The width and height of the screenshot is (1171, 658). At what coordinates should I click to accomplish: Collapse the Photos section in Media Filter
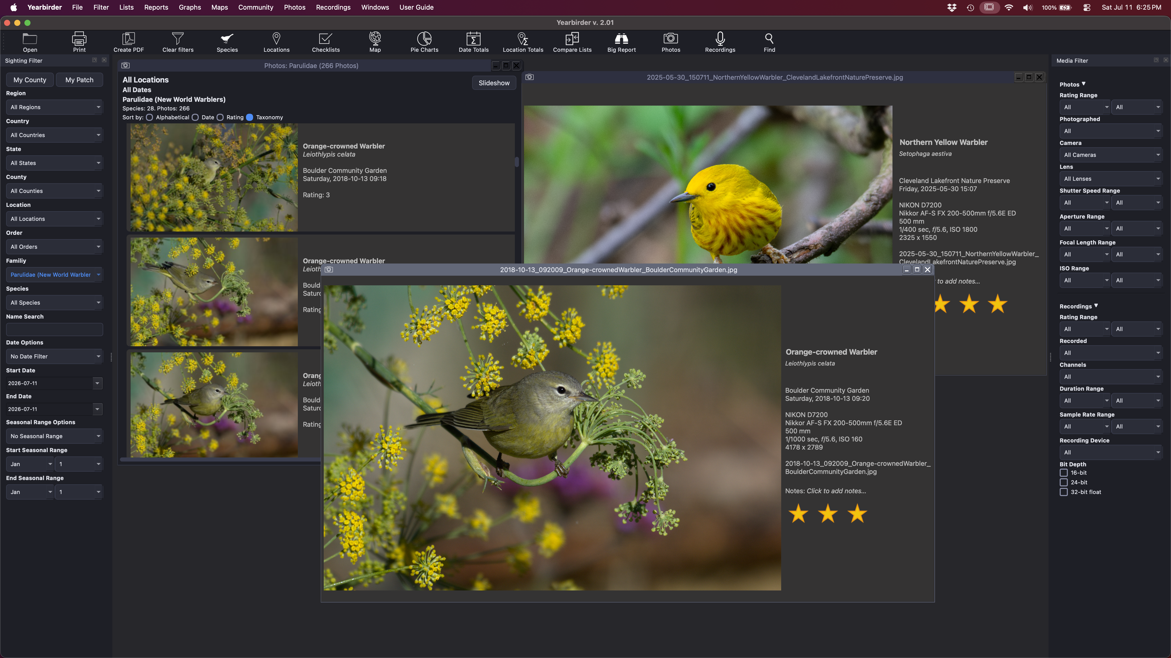click(x=1084, y=84)
